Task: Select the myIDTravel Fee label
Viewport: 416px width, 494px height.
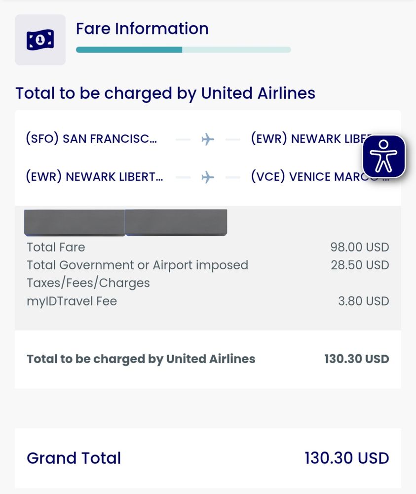Action: pyautogui.click(x=72, y=301)
